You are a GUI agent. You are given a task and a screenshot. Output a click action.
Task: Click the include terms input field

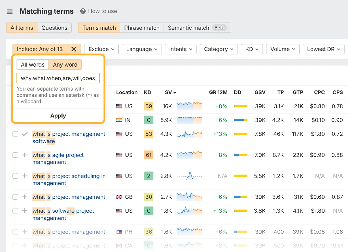(58, 78)
